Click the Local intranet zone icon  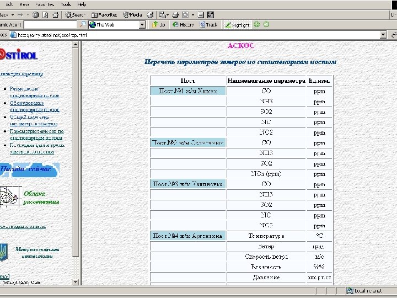[x=350, y=291]
